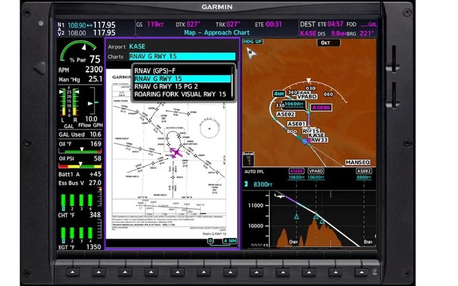Click the ASE01 waypoint label on map

coord(297,124)
